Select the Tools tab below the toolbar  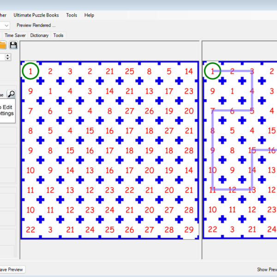[x=58, y=35]
